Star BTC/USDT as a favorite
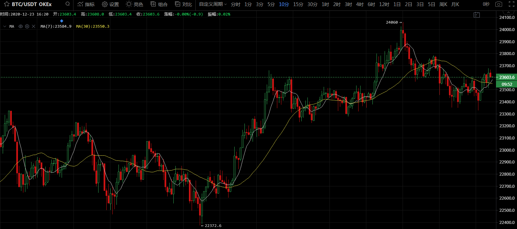The image size is (517, 229). pyautogui.click(x=6, y=4)
